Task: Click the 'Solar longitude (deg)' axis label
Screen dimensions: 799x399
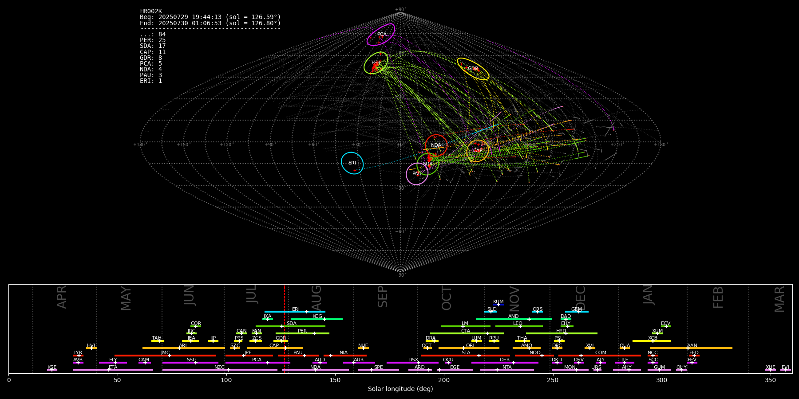Action: 400,389
